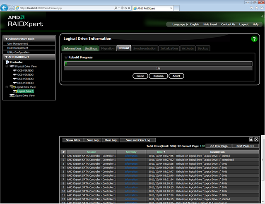Open Contact Us link

click(x=228, y=24)
